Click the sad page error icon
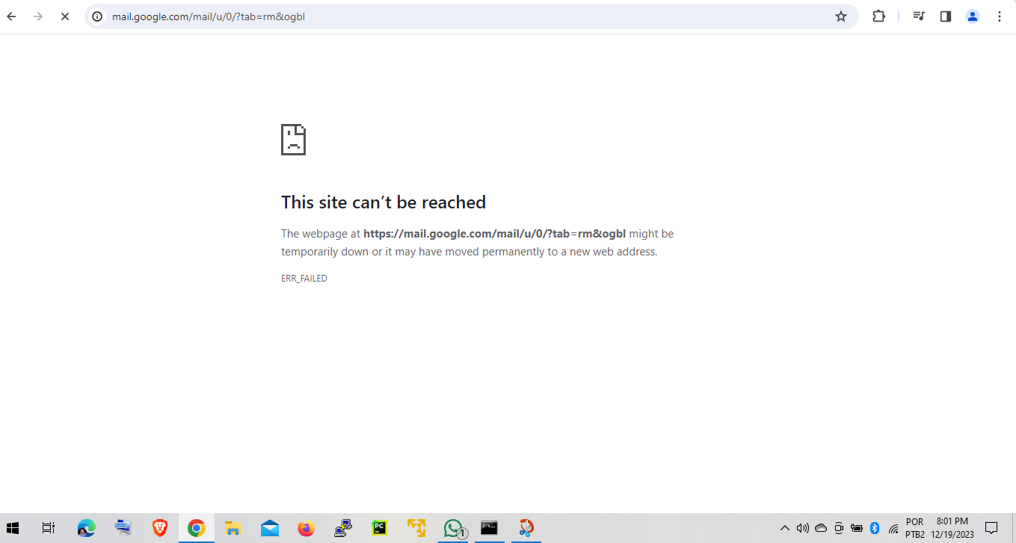 [293, 140]
